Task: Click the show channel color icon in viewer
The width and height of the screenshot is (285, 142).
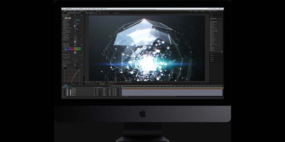Action: point(103,82)
